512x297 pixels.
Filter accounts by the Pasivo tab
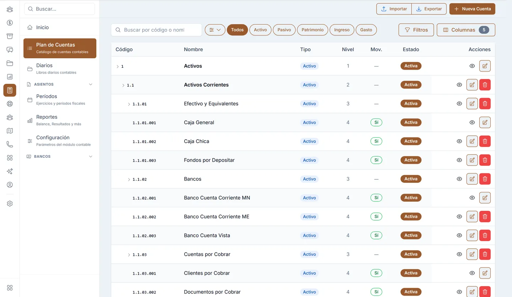click(x=284, y=30)
